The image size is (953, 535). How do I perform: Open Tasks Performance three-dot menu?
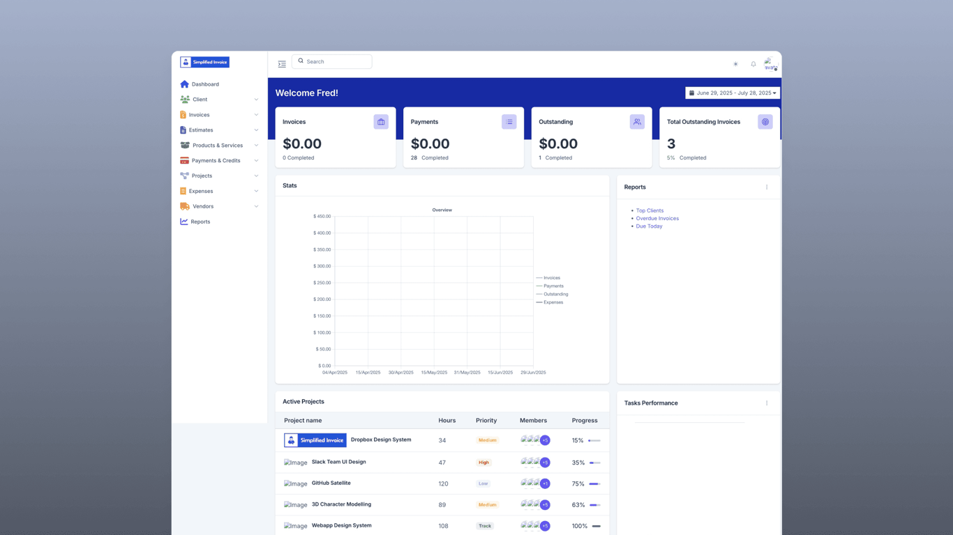(x=767, y=403)
